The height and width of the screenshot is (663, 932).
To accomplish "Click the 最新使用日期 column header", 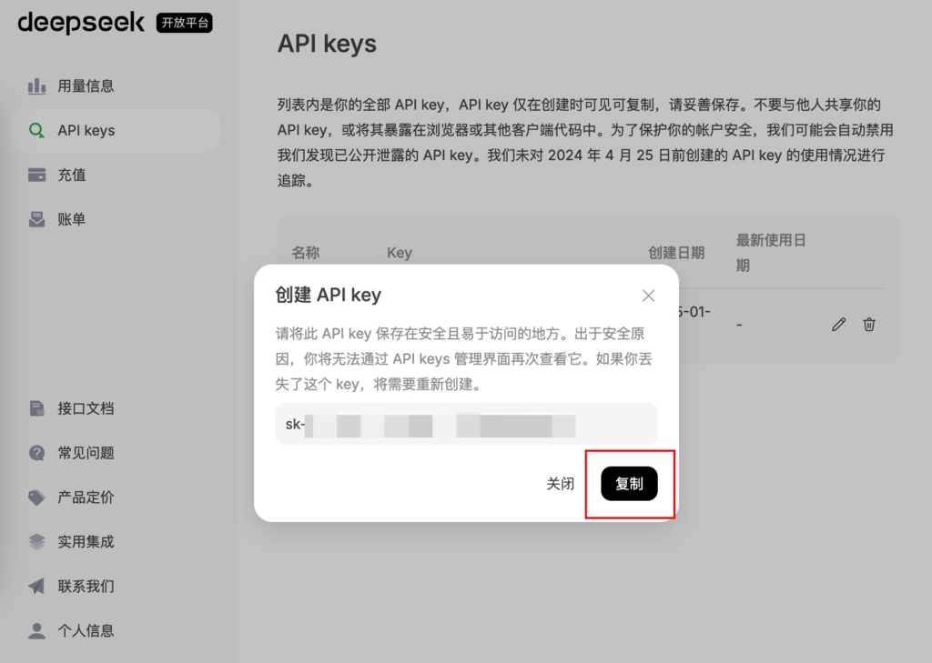I will (771, 253).
